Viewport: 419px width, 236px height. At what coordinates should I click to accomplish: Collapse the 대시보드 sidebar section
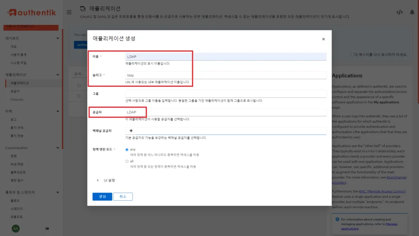coord(59,38)
